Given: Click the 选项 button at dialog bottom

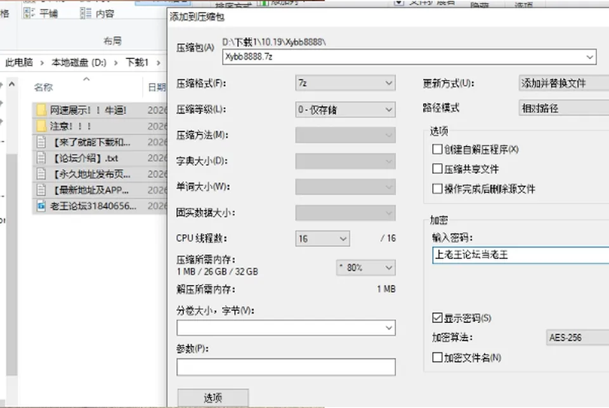Looking at the screenshot, I should pyautogui.click(x=213, y=397).
